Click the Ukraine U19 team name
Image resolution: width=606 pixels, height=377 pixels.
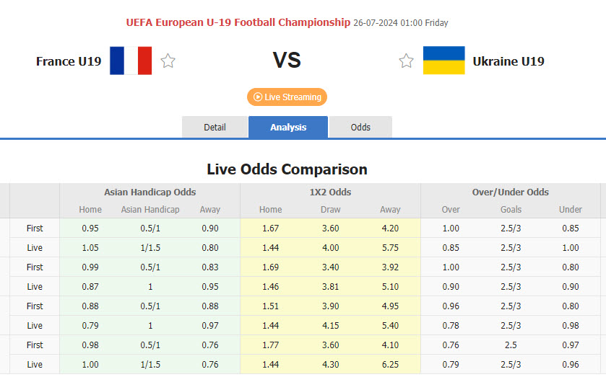tap(508, 61)
